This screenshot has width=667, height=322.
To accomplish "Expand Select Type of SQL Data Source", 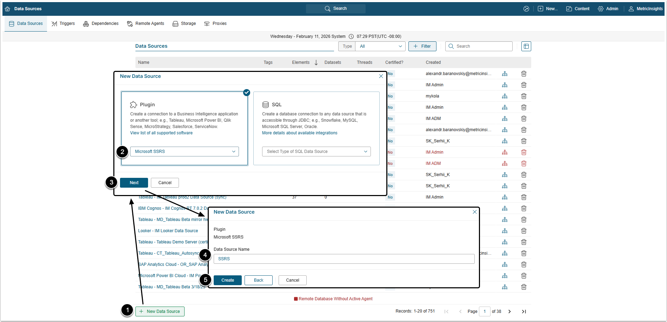I will (316, 152).
